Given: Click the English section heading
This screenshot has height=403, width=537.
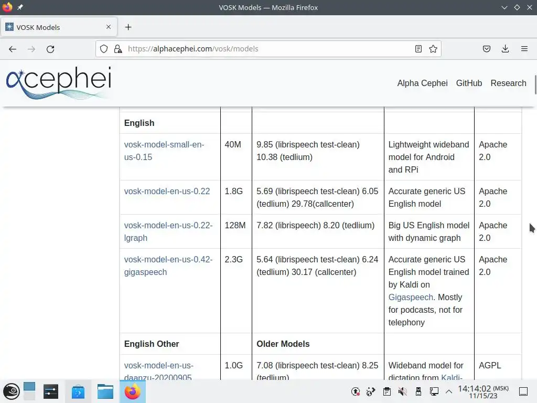Looking at the screenshot, I should pos(139,123).
